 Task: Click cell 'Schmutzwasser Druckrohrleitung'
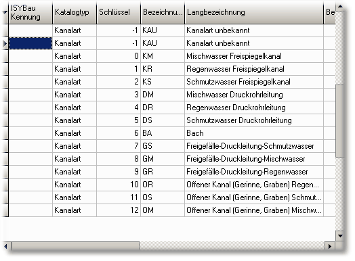point(254,120)
